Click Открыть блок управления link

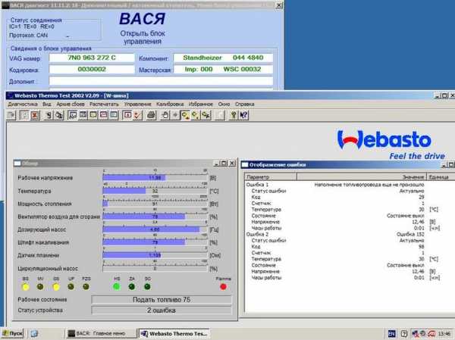click(143, 39)
